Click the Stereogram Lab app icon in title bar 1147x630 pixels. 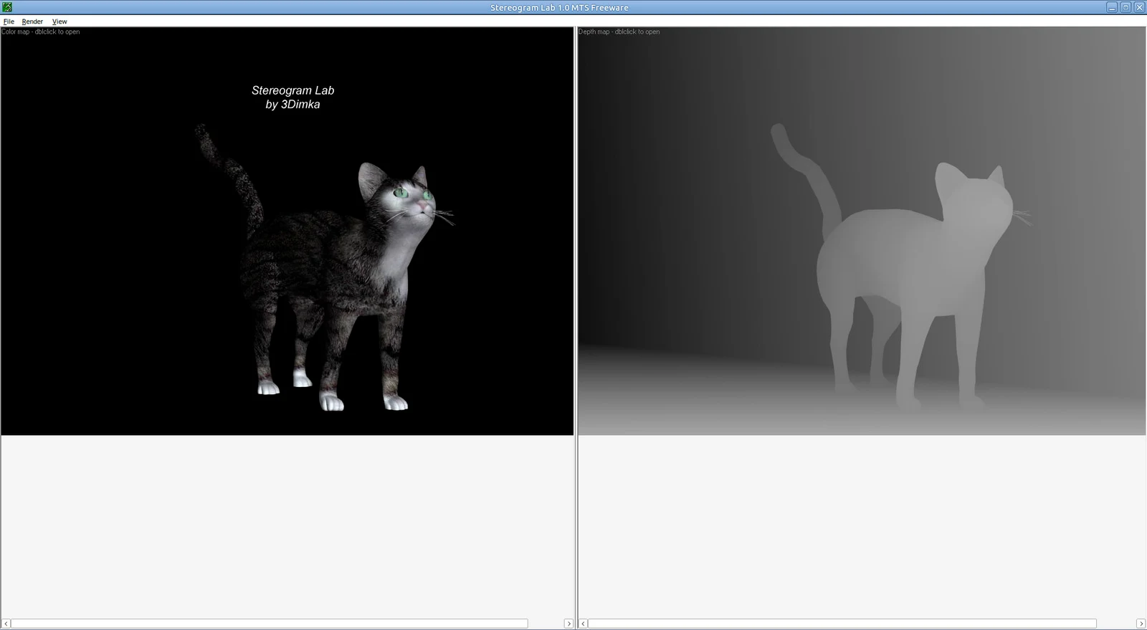7,7
